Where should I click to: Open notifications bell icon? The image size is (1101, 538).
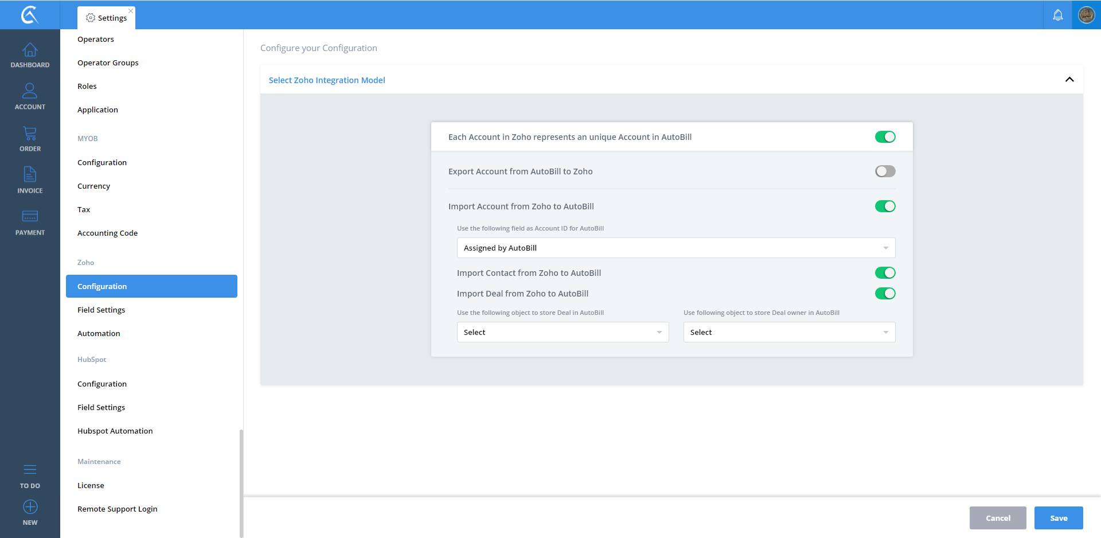coord(1057,15)
